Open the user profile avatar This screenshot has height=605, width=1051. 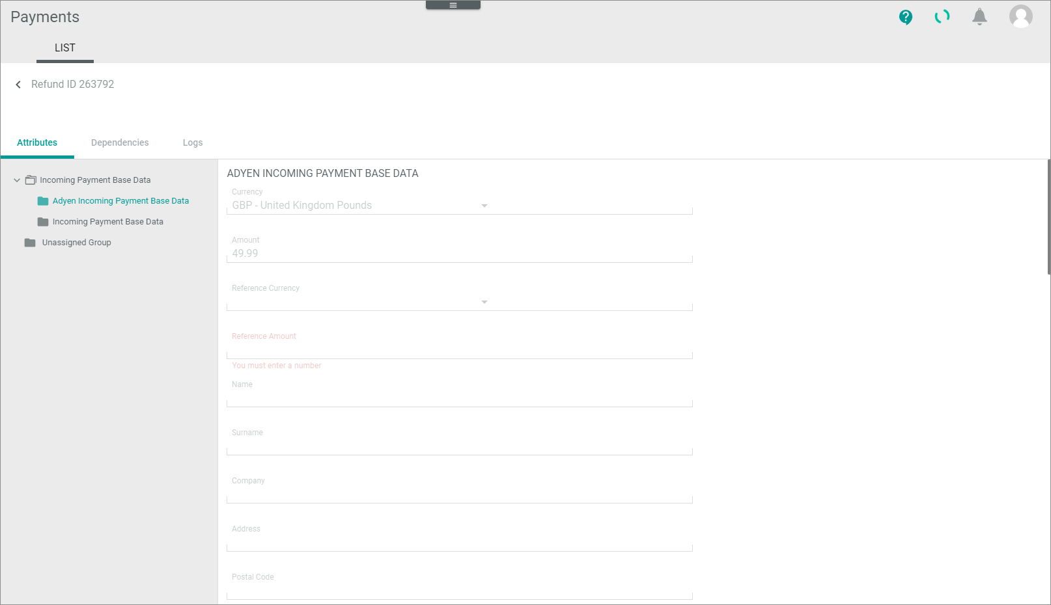click(1020, 16)
